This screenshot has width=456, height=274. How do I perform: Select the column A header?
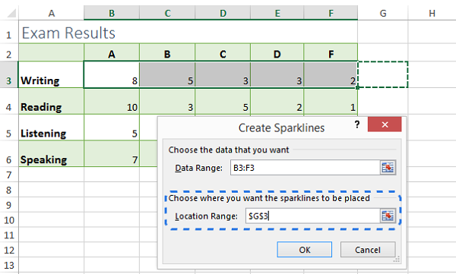[52, 13]
